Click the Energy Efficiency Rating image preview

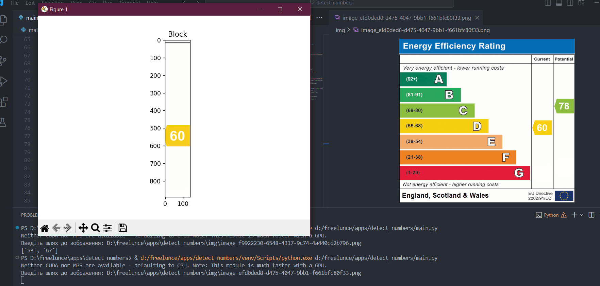coord(487,121)
